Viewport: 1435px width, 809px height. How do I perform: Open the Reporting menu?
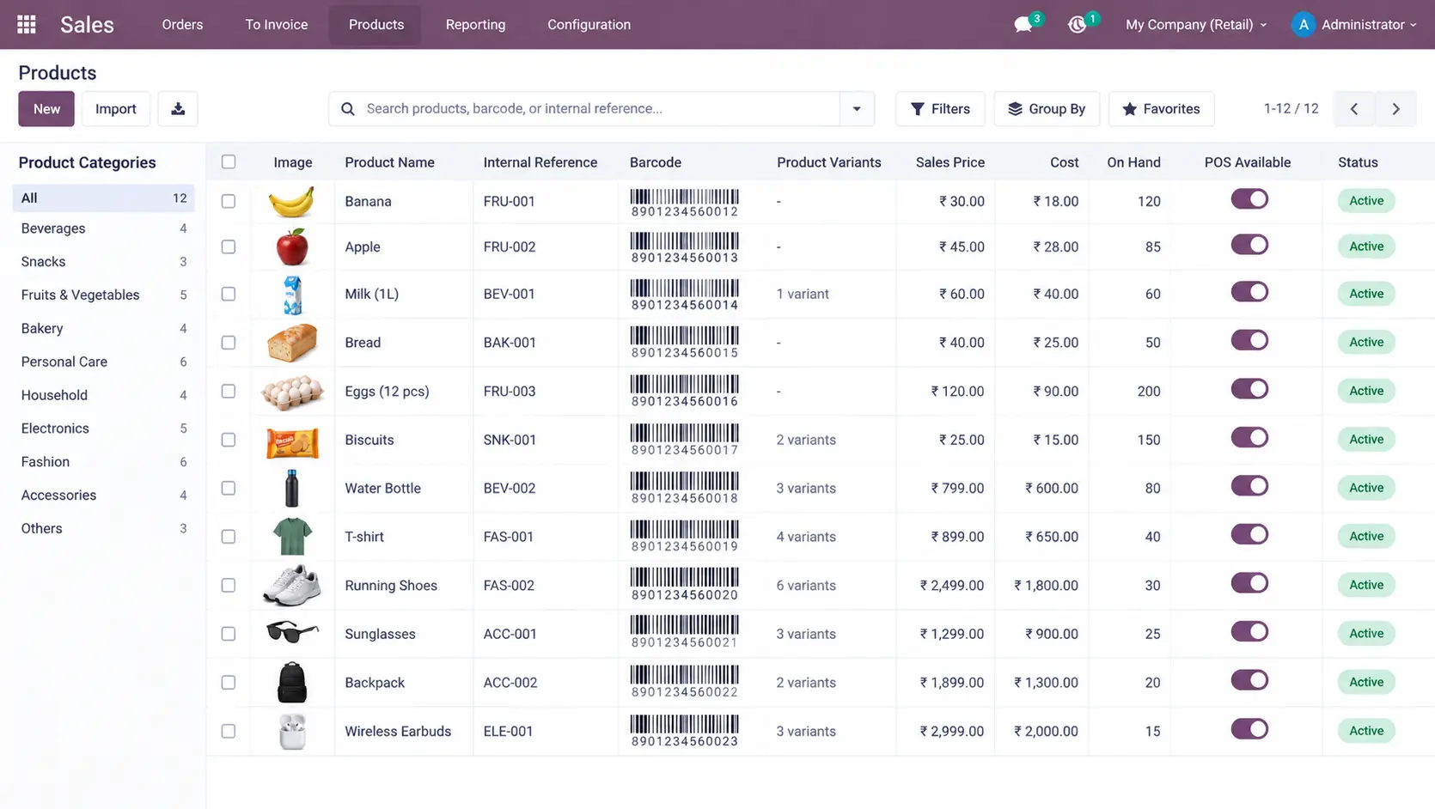coord(475,25)
